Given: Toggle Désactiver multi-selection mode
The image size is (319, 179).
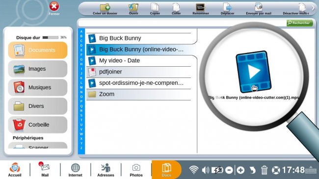Looking at the screenshot, I should coord(295,9).
